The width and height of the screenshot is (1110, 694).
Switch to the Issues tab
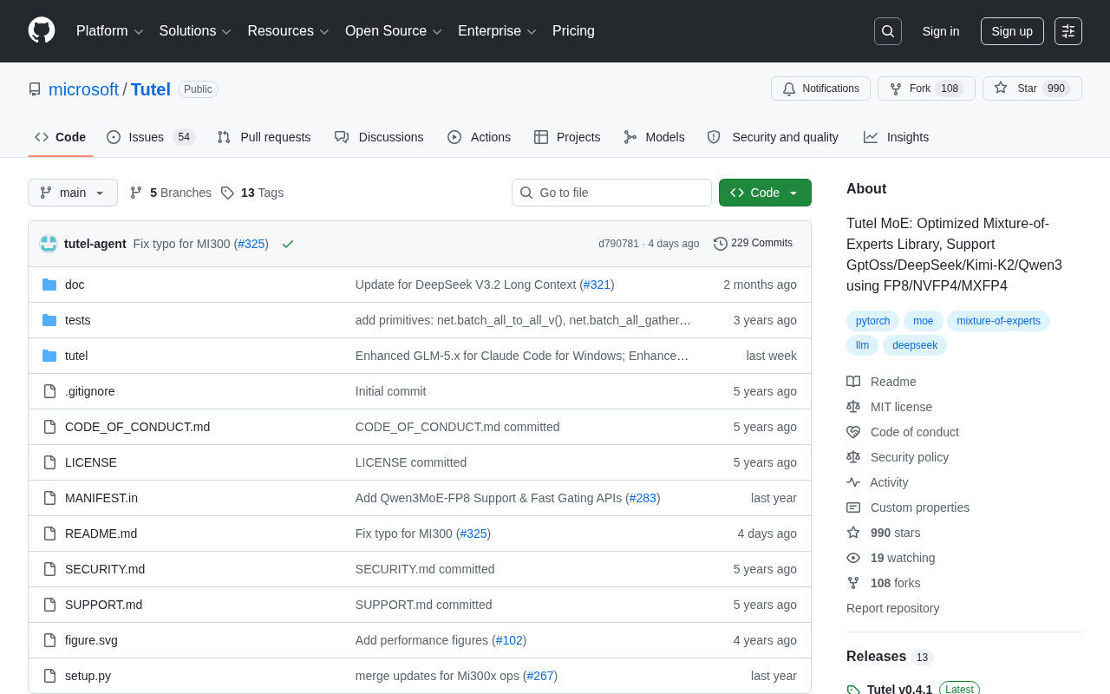click(151, 137)
